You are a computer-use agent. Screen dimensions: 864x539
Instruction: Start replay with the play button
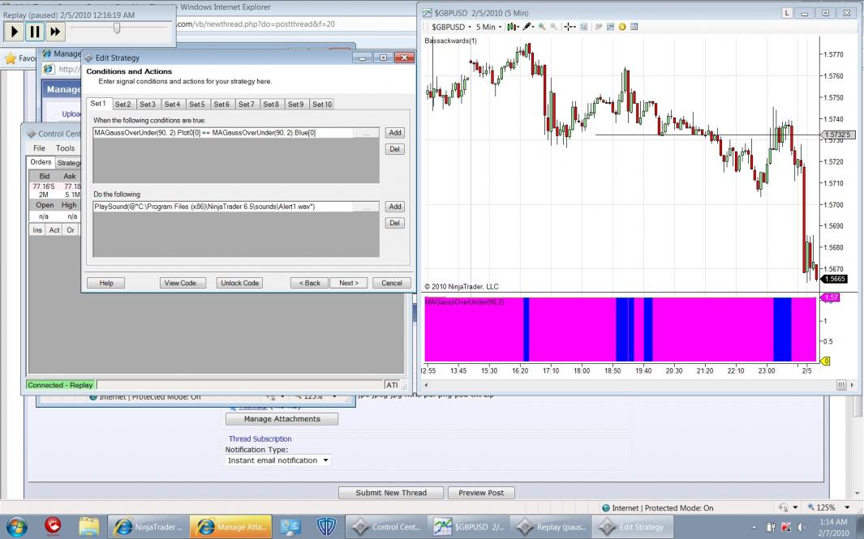tap(15, 32)
